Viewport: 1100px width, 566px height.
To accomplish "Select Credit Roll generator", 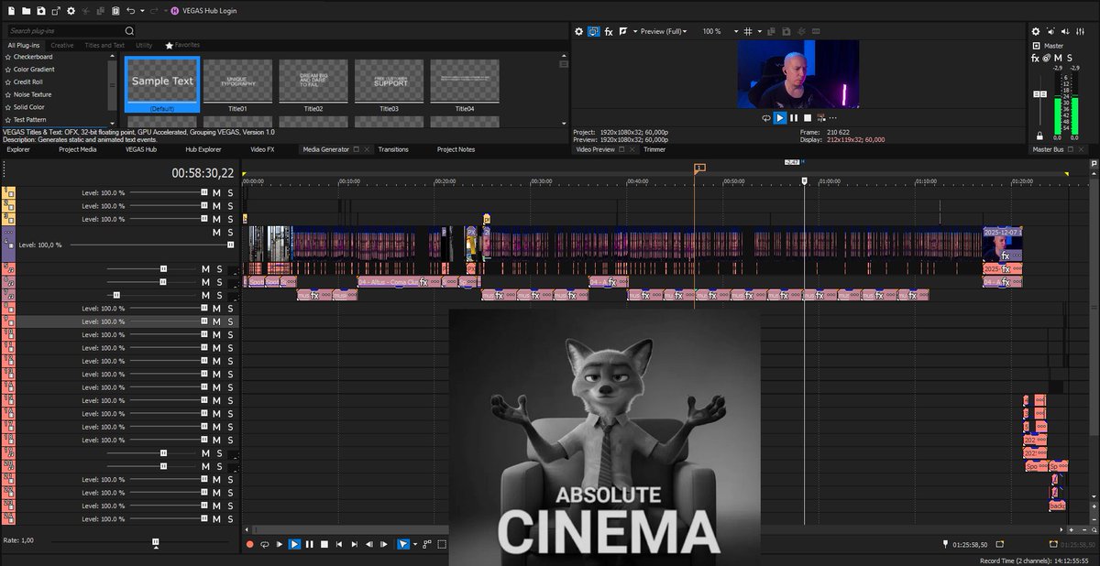I will [x=28, y=82].
